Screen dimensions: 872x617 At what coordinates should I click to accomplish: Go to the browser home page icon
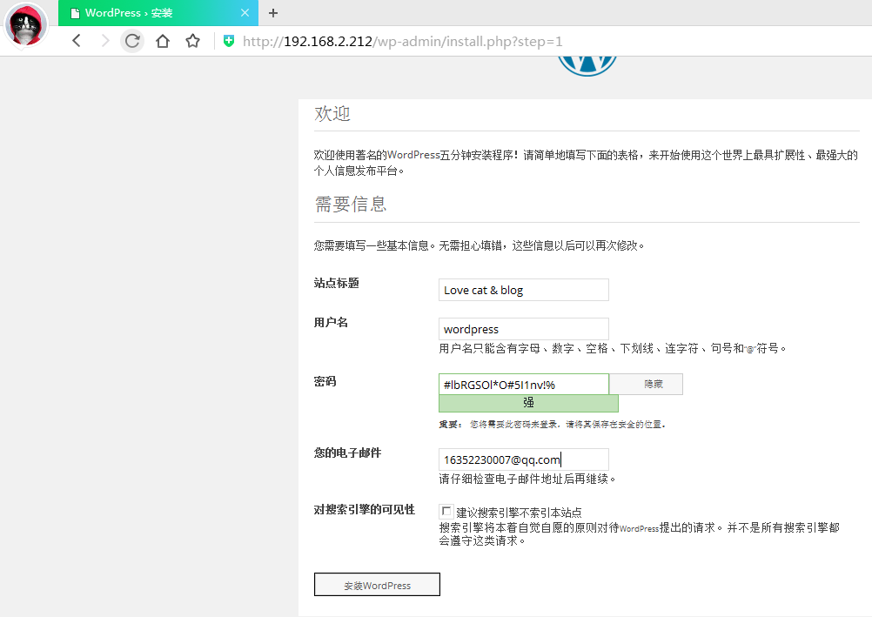point(163,41)
